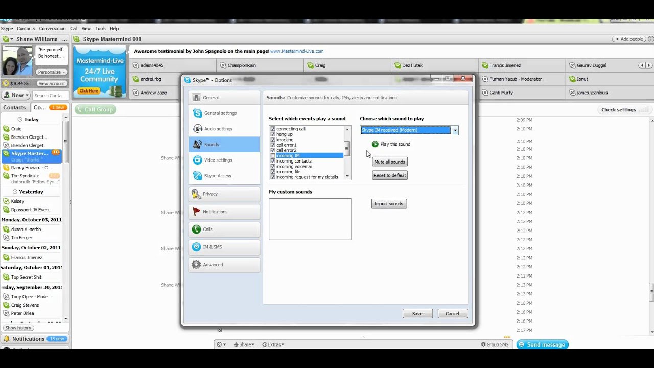Click online status icon beside Dez Futak
The width and height of the screenshot is (654, 368).
[397, 65]
